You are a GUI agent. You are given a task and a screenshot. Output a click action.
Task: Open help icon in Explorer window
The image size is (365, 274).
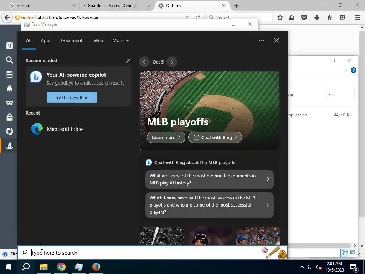[353, 70]
